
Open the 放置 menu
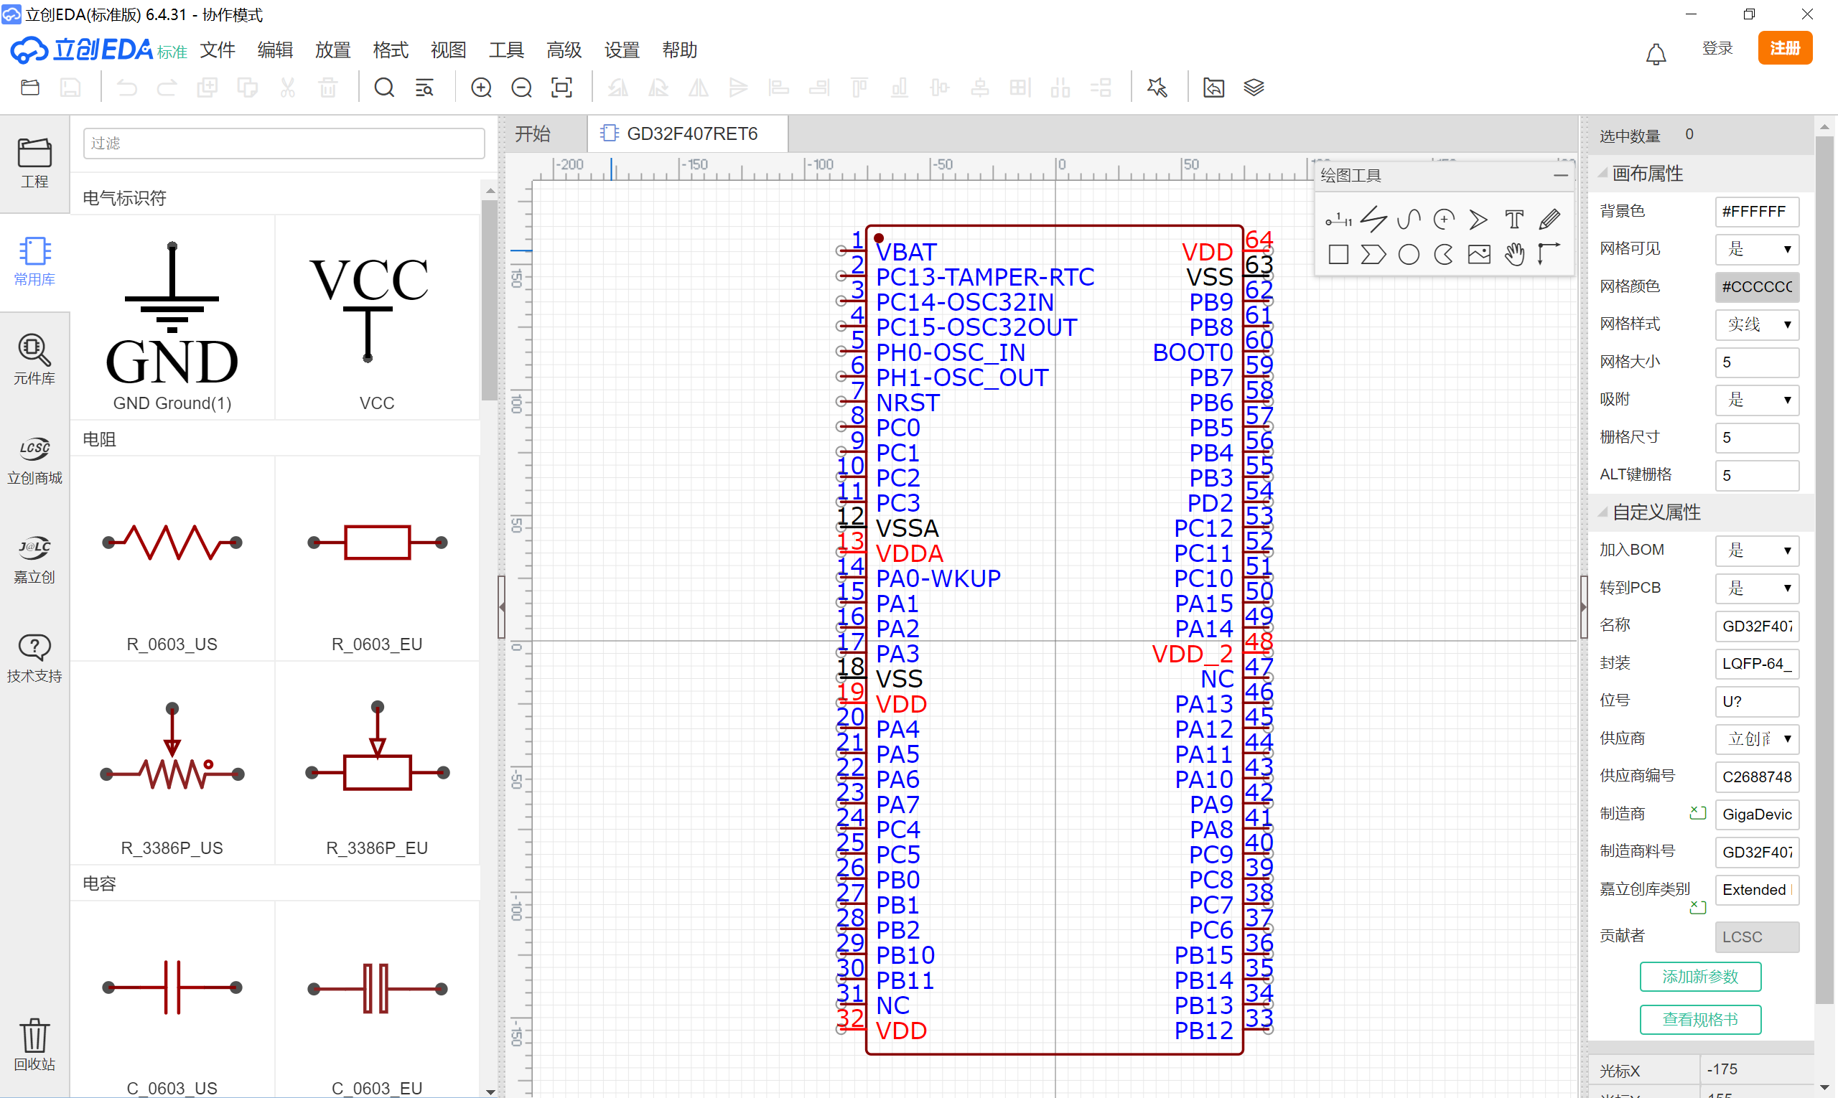(x=333, y=50)
